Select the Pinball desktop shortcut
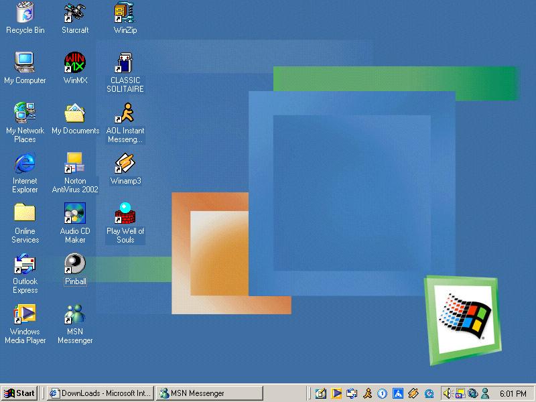Viewport: 536px width, 402px height. (75, 264)
